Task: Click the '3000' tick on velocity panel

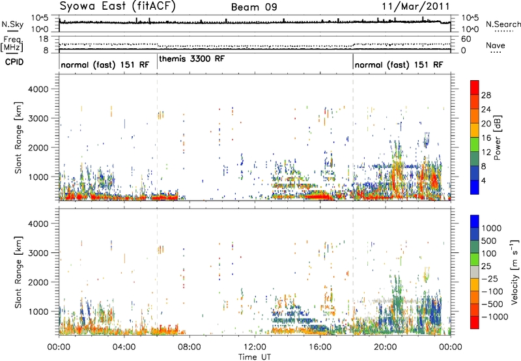Action: click(x=38, y=253)
